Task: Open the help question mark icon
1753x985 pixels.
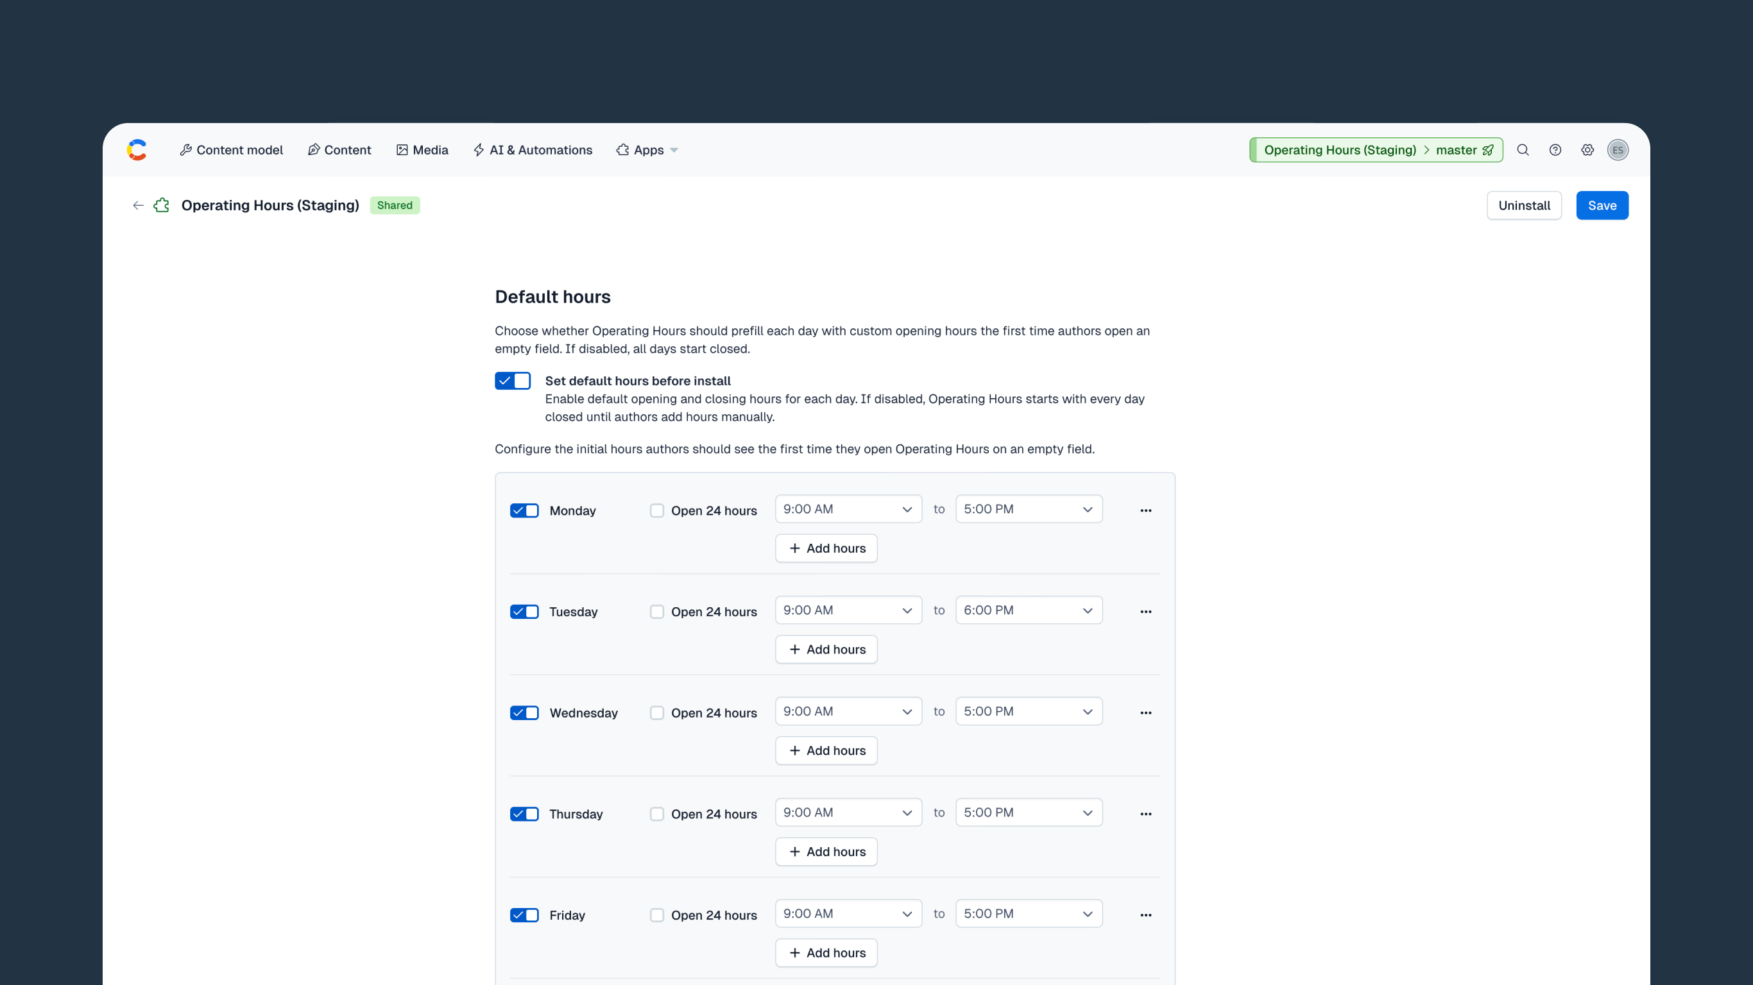Action: pyautogui.click(x=1555, y=149)
